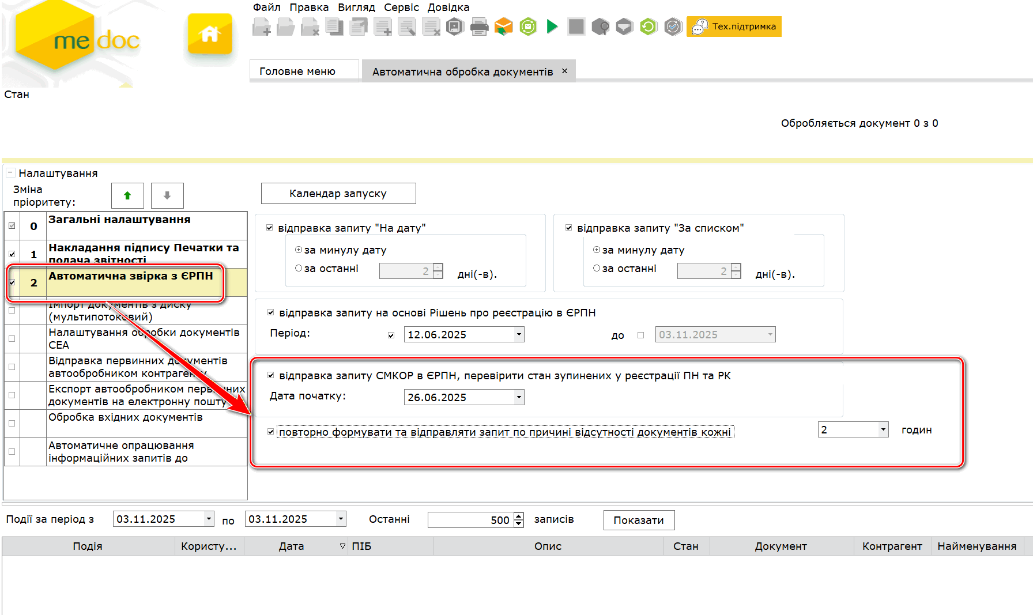Click the yellow Home icon
This screenshot has height=615, width=1033.
point(210,35)
